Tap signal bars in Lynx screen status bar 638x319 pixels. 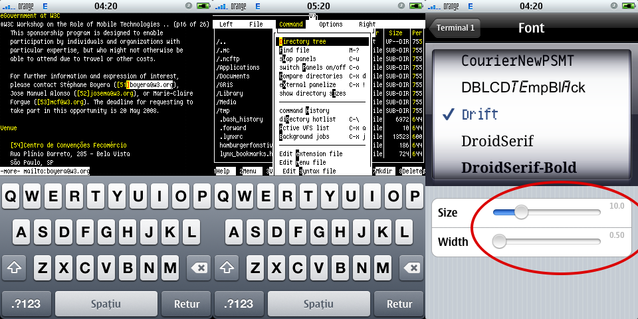[x=9, y=7]
